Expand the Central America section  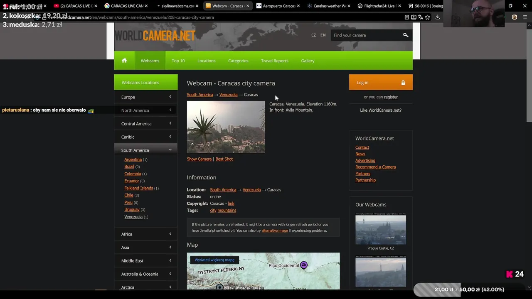146,124
